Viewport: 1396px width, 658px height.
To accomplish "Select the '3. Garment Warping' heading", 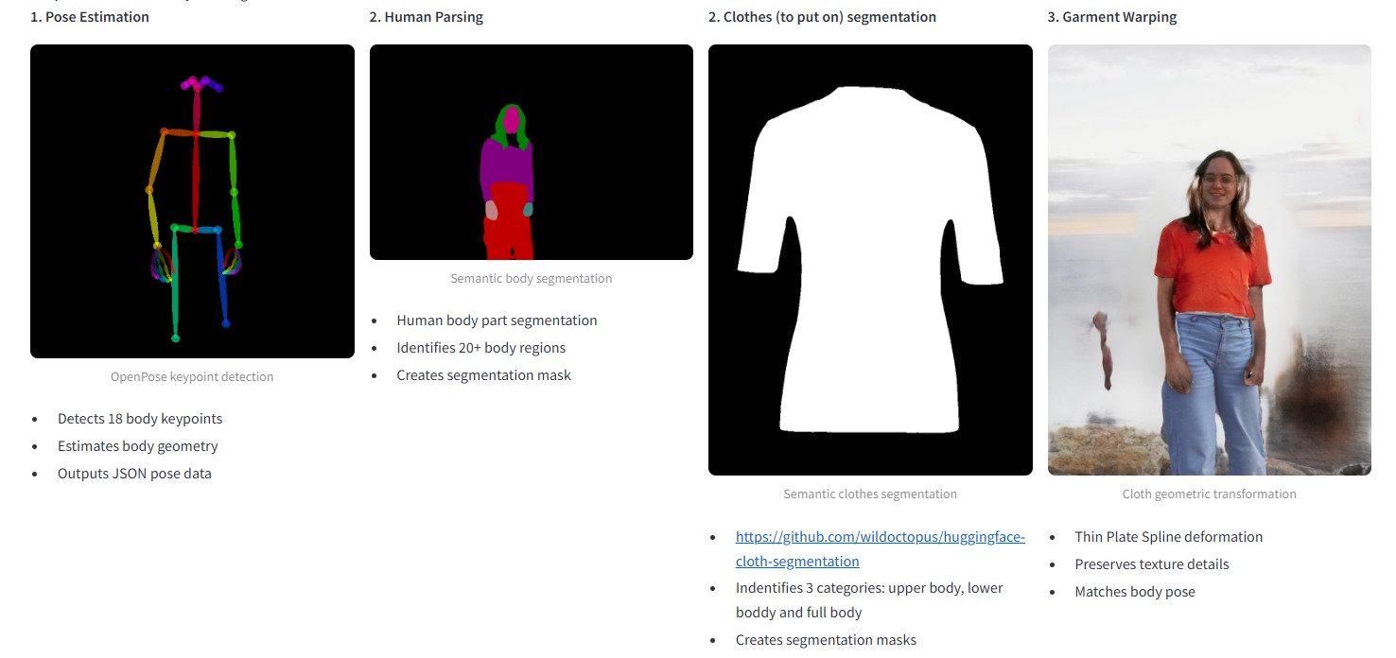I will point(1112,17).
